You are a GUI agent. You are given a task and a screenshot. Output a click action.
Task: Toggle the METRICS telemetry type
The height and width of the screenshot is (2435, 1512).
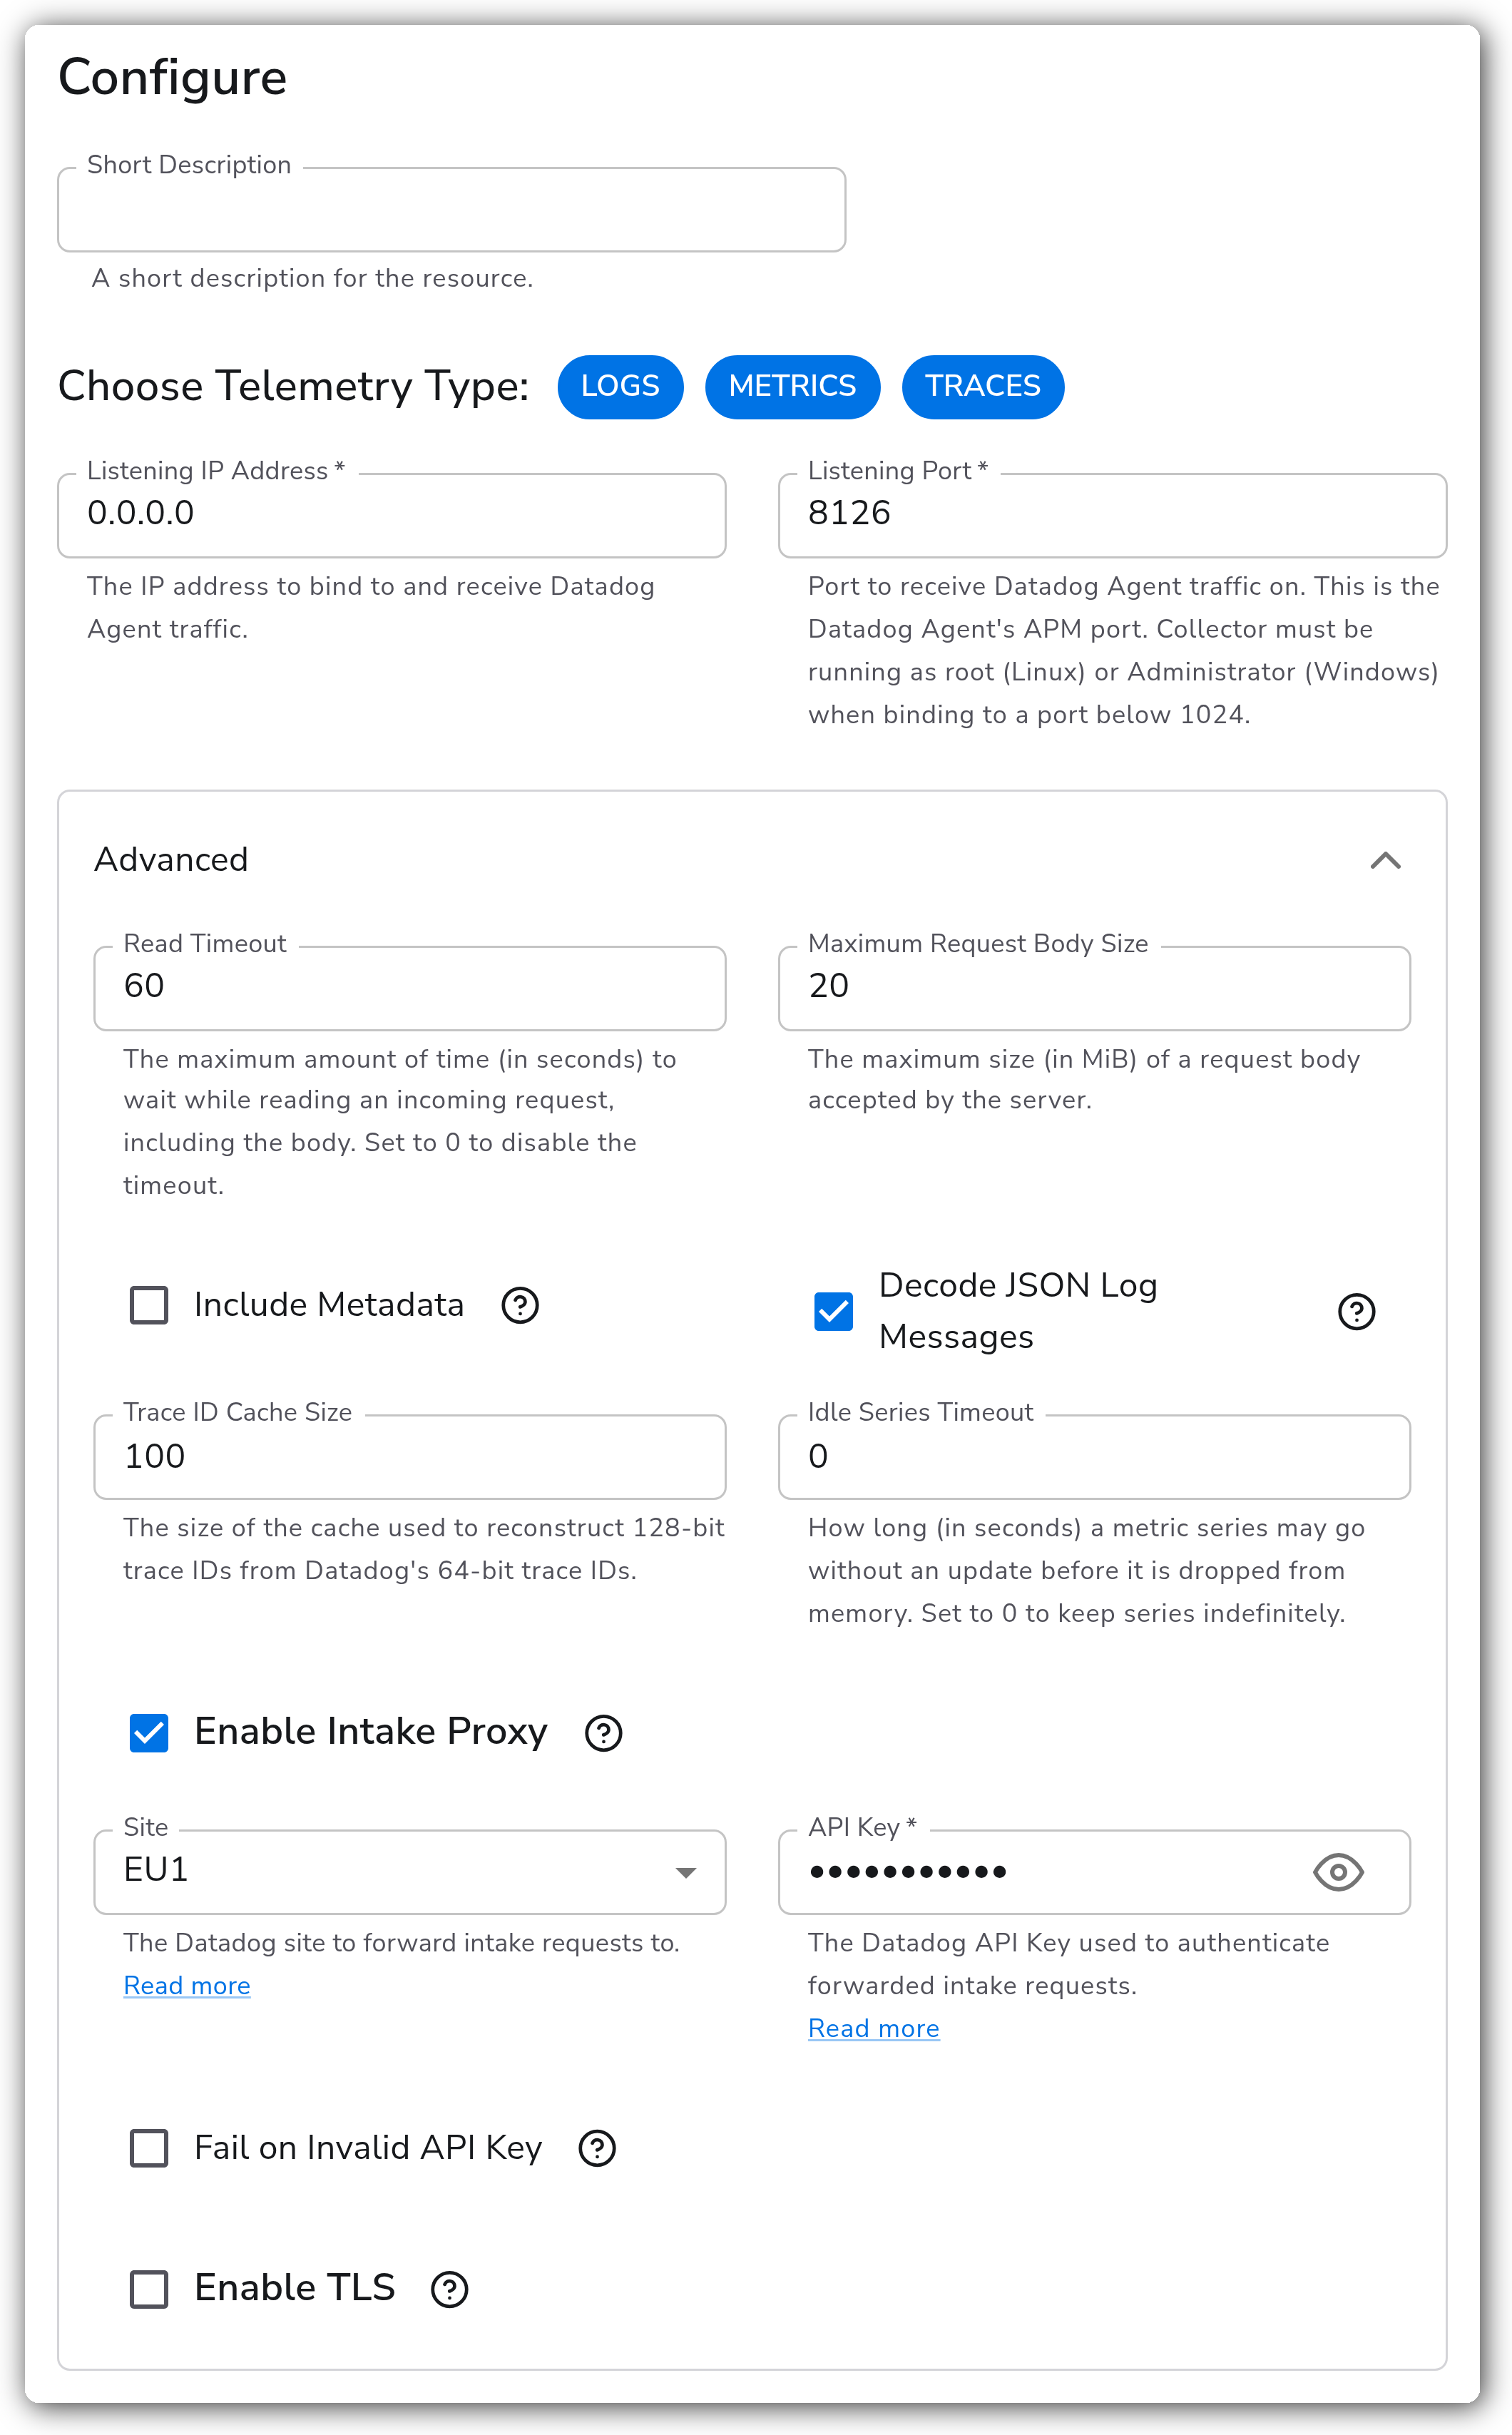coord(792,386)
